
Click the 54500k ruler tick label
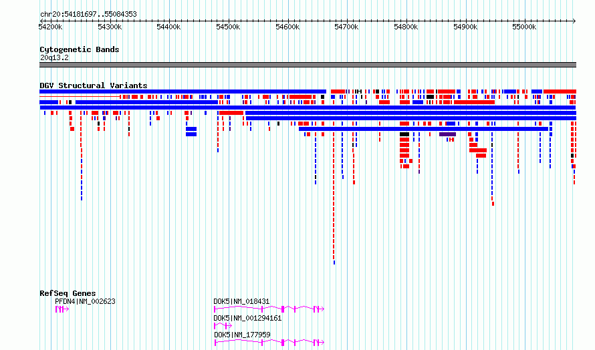(x=228, y=27)
